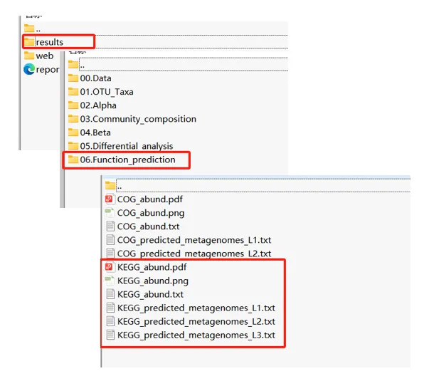
Task: Open the results folder
Action: [x=43, y=42]
